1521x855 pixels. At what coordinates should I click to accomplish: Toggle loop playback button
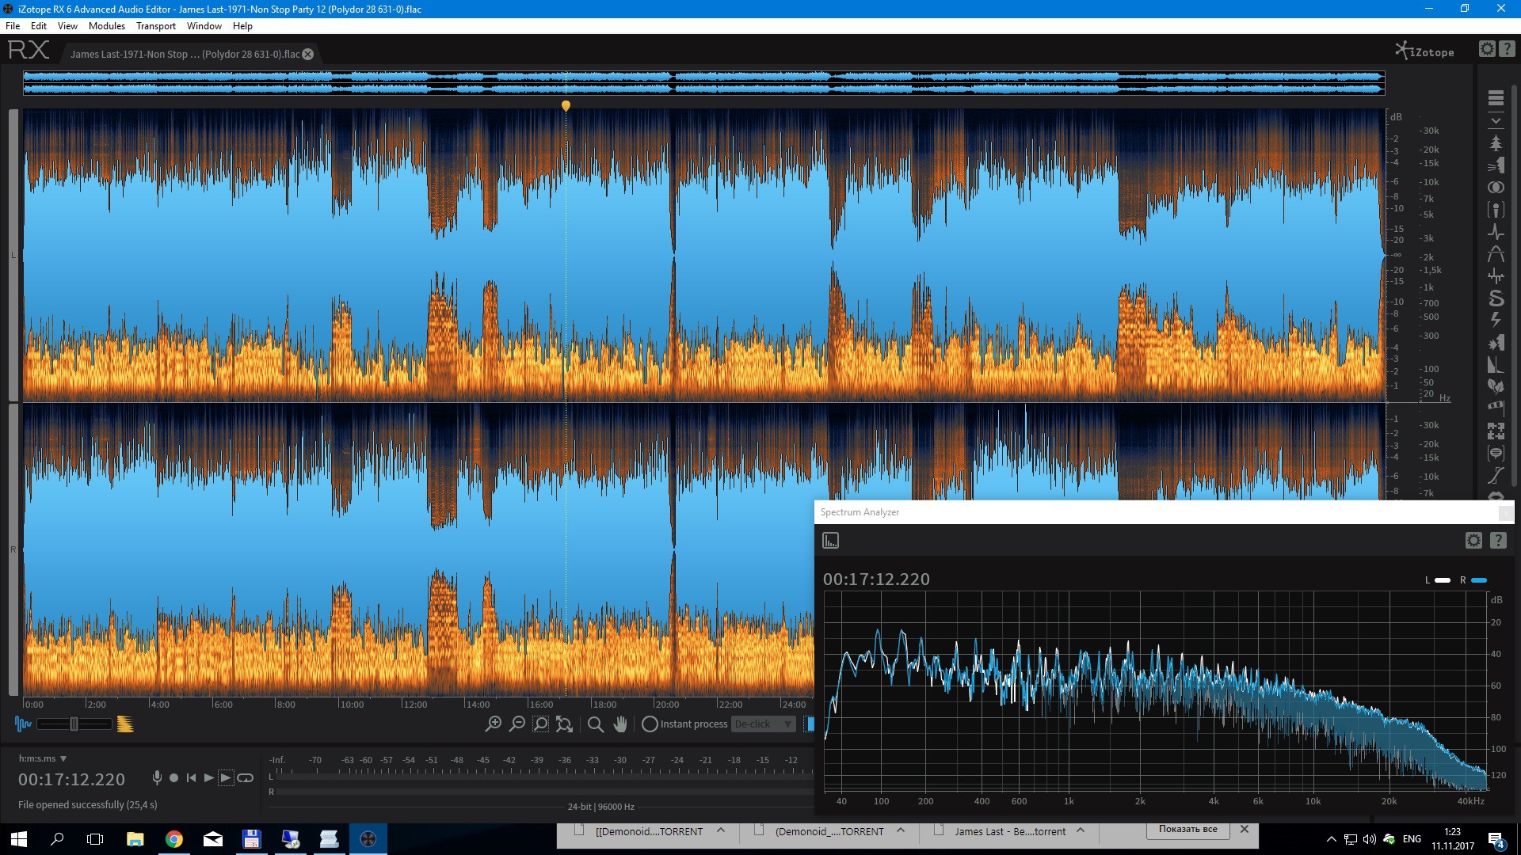click(246, 778)
